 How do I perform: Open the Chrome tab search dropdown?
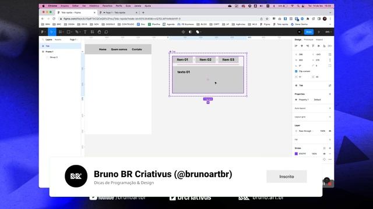330,13
